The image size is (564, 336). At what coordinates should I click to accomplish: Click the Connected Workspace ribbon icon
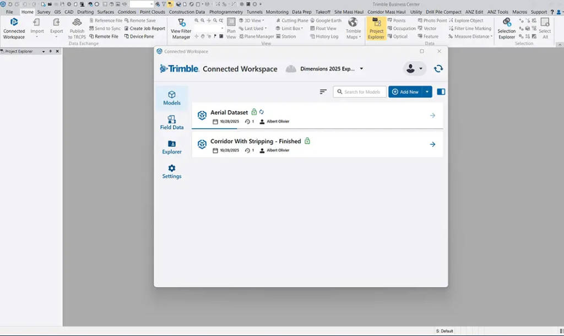point(14,28)
